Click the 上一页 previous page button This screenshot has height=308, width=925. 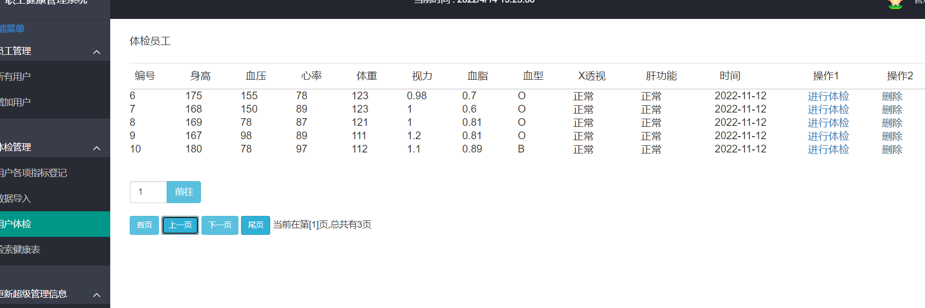[180, 225]
